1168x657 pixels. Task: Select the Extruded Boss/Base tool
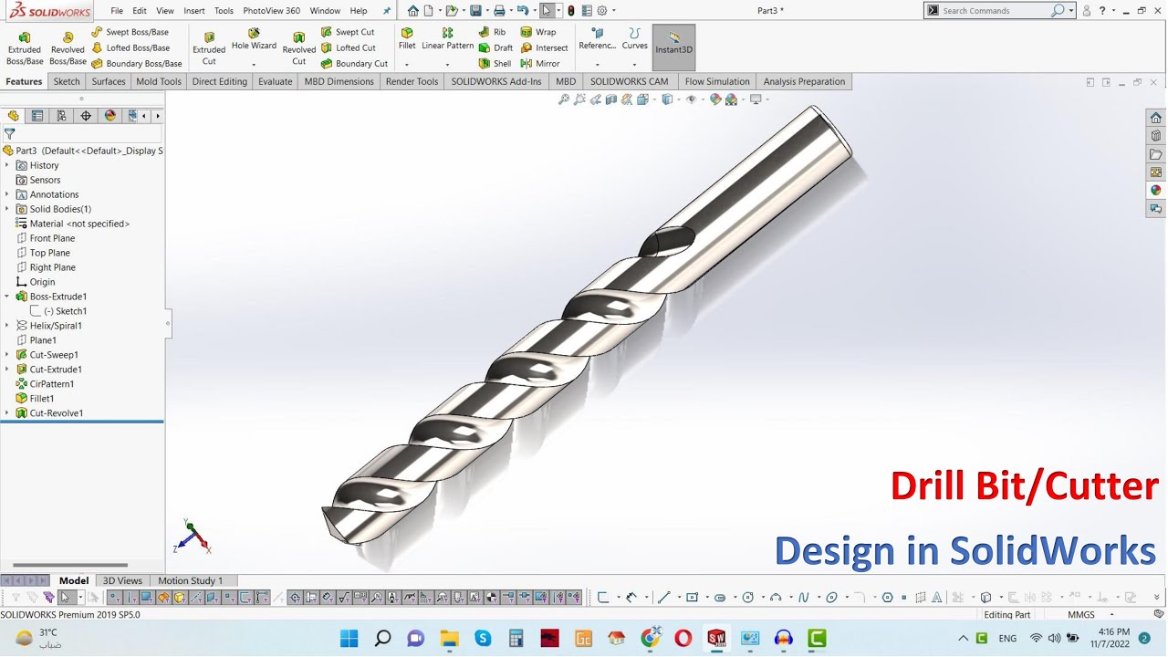tap(25, 48)
